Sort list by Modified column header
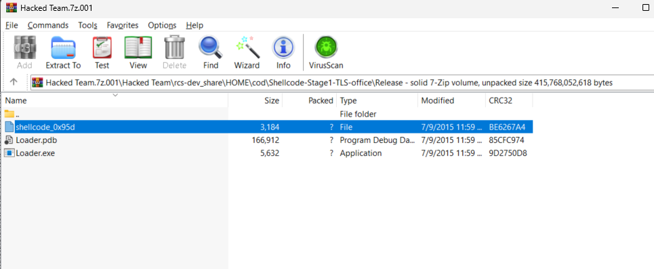Viewport: 654px width, 269px height. tap(452, 100)
